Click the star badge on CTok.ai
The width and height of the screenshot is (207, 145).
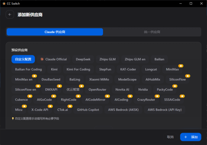70,106
